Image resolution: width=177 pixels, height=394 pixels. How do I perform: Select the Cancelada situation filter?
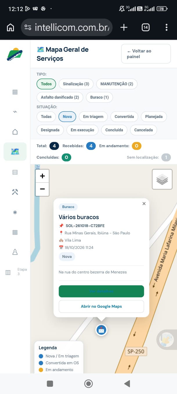[x=143, y=130]
